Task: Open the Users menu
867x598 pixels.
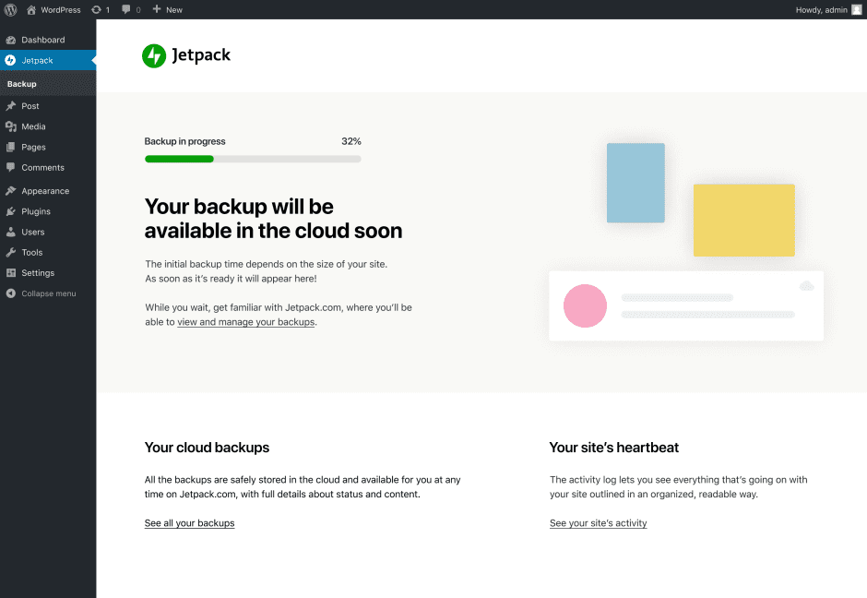Action: tap(48, 232)
